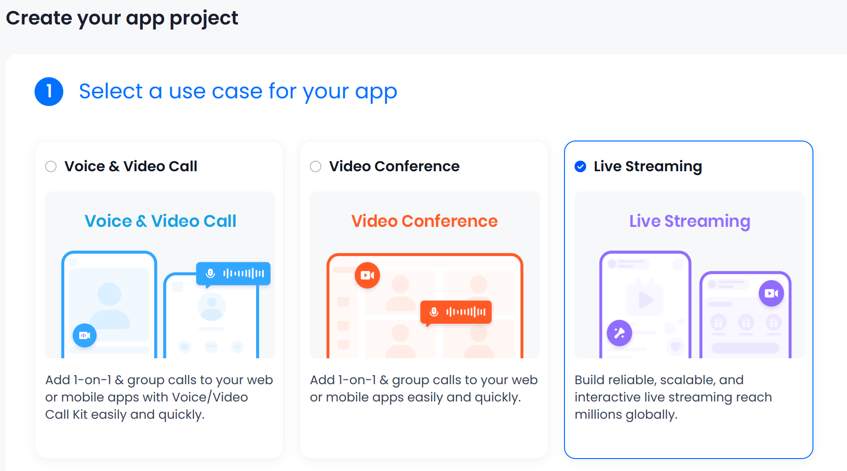Click the Live Streaming illustration thumbnail
This screenshot has height=471, width=847.
(x=690, y=275)
